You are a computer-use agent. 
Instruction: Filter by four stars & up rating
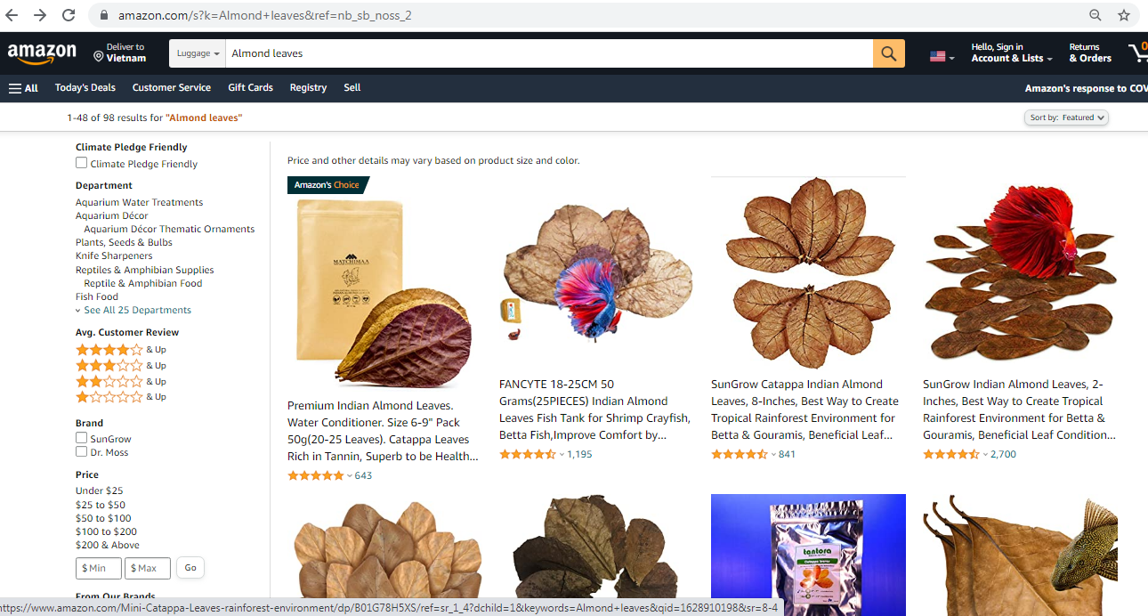point(121,350)
